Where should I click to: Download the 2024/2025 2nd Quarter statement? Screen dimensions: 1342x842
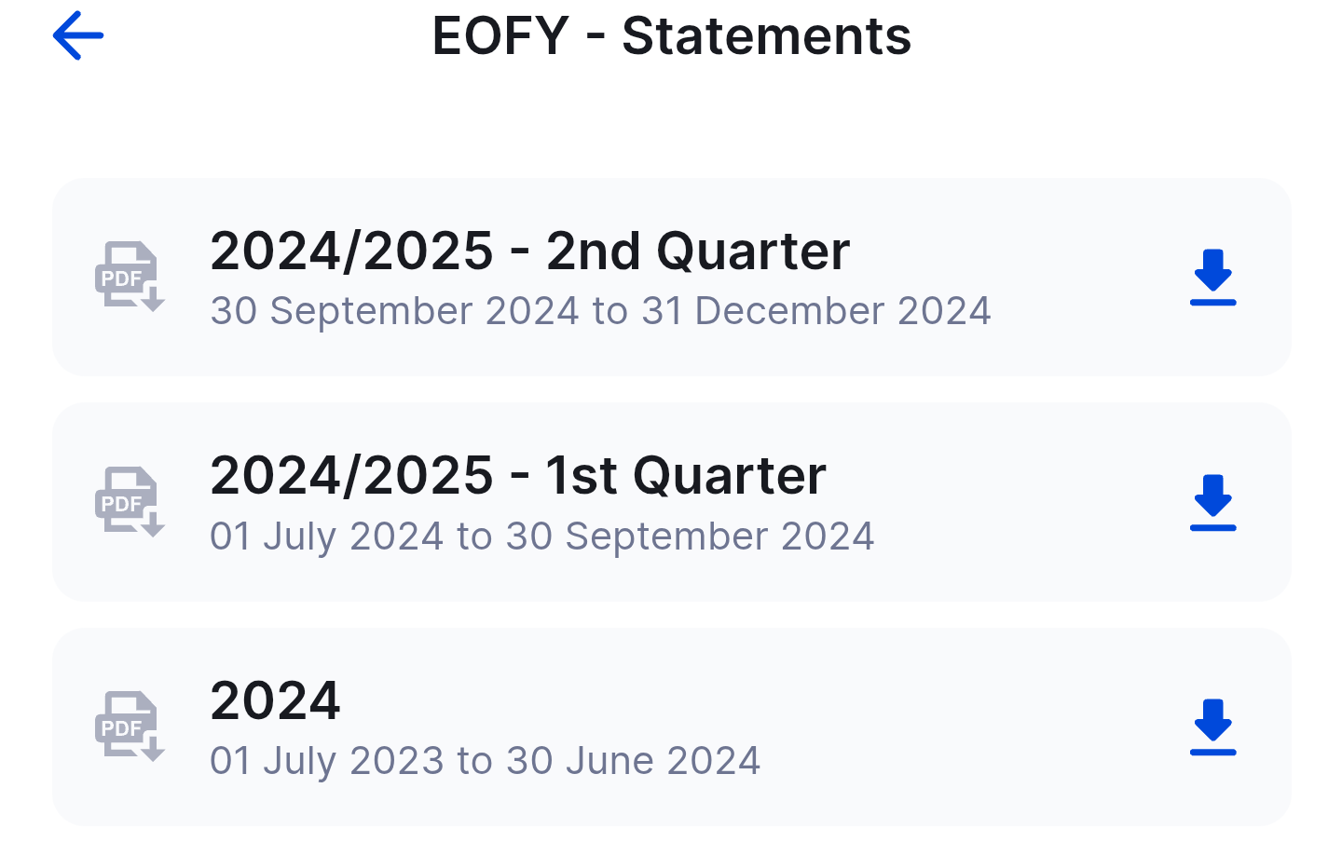coord(1212,278)
